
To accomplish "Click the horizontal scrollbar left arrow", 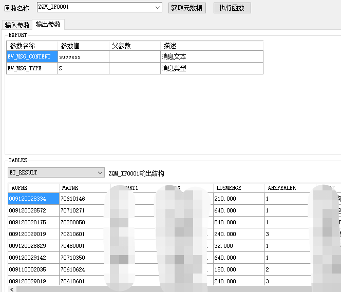I will [12, 289].
